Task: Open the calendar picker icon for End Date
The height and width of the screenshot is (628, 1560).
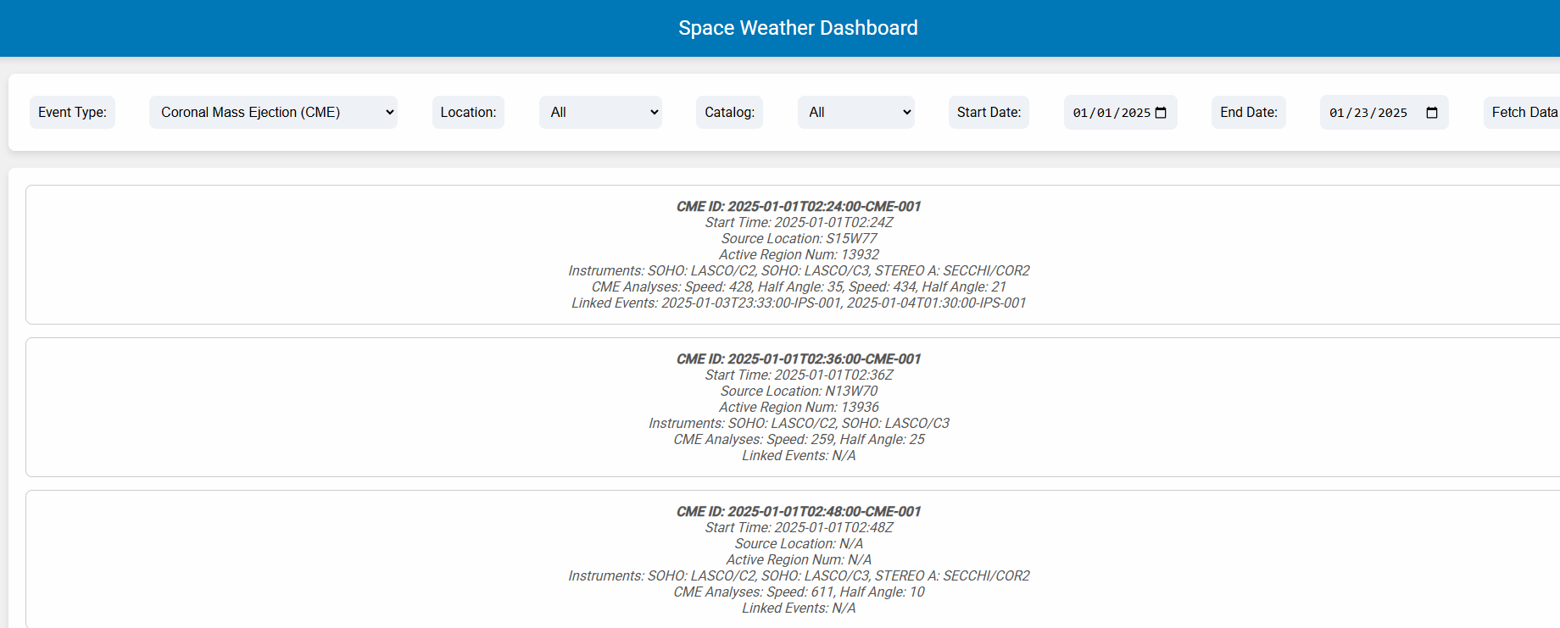Action: point(1432,113)
